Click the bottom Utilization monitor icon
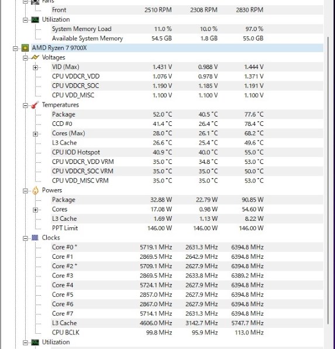335x349 pixels. [35, 342]
